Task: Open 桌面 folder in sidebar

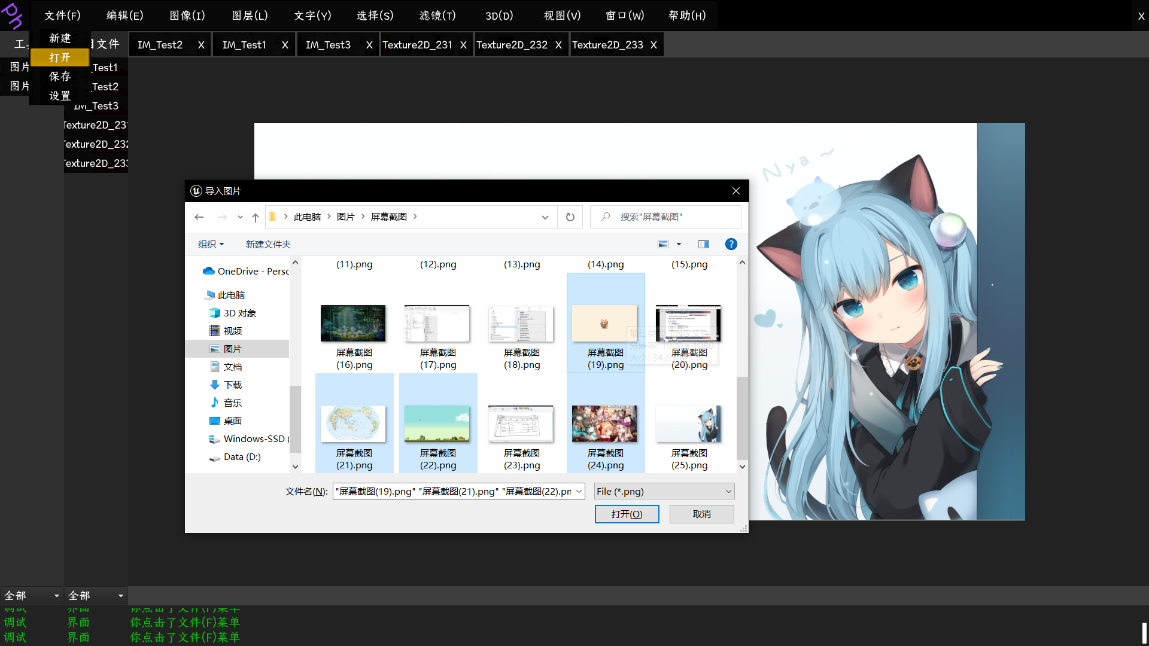Action: coord(226,420)
